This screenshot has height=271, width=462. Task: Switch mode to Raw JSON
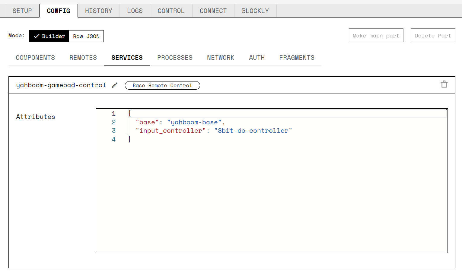[x=86, y=36]
